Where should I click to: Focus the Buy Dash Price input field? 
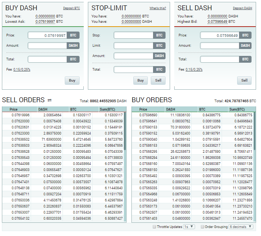click(47, 35)
